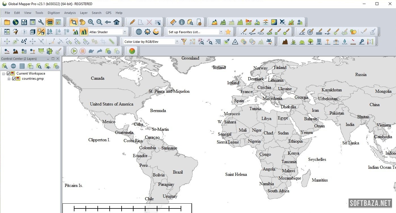Close the Control Center panel

point(58,59)
